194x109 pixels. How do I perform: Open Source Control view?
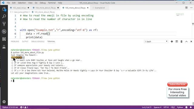(x=4, y=24)
